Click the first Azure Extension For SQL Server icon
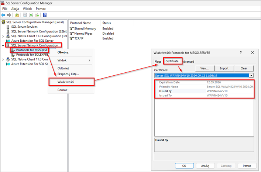Viewport: 261px width, 172px height. click(8, 41)
